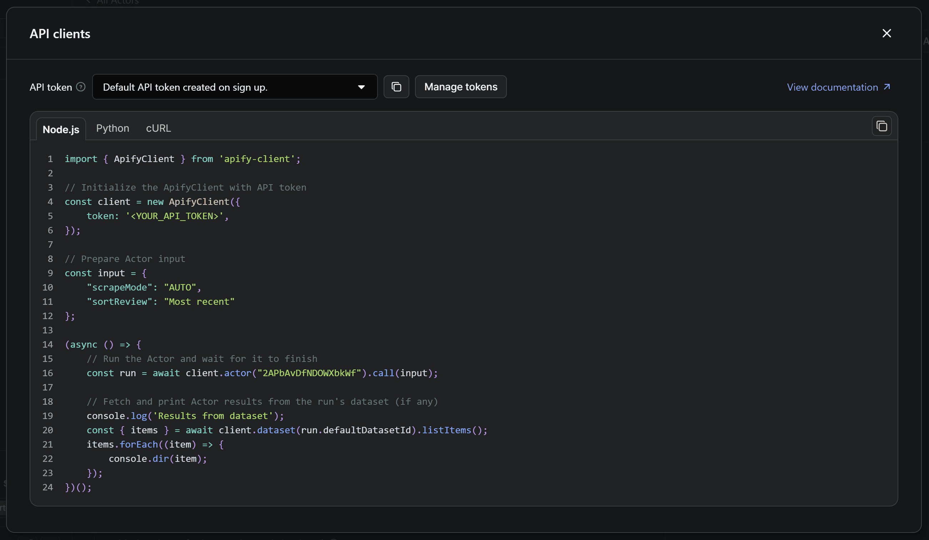
Task: Click the 'scrapeMode': 'AUTO' value
Action: [181, 287]
